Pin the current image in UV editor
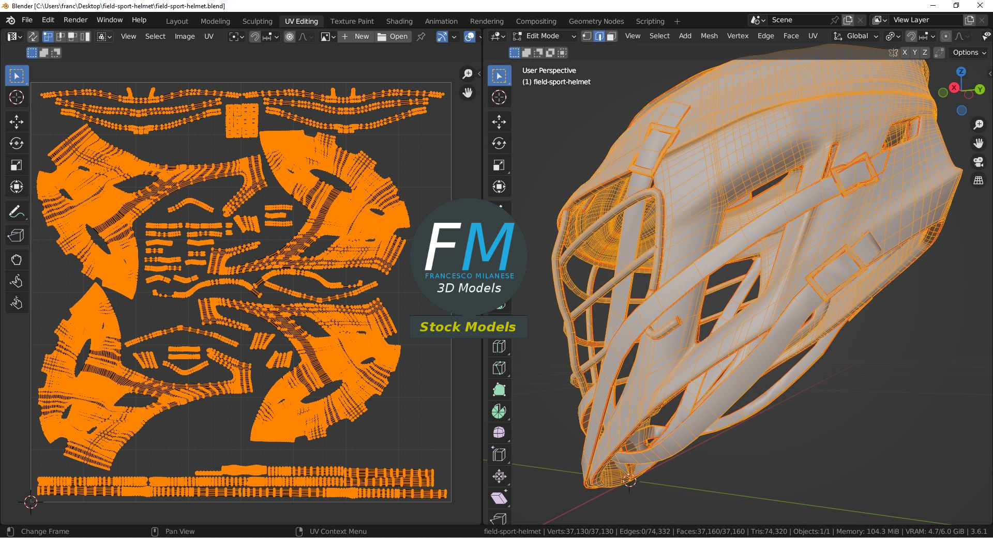The width and height of the screenshot is (993, 538). pos(422,37)
